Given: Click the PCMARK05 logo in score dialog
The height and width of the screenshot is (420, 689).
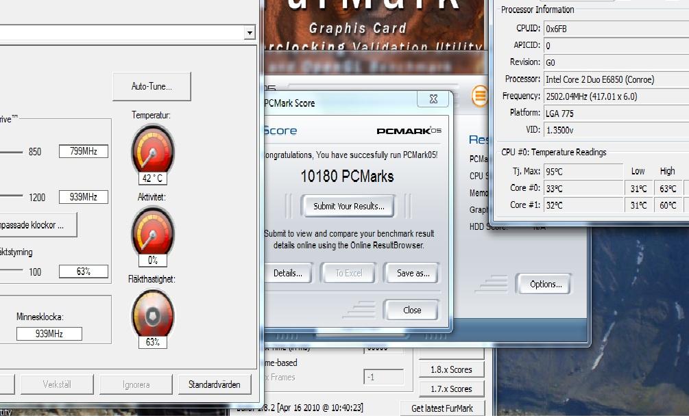Looking at the screenshot, I should pyautogui.click(x=409, y=131).
